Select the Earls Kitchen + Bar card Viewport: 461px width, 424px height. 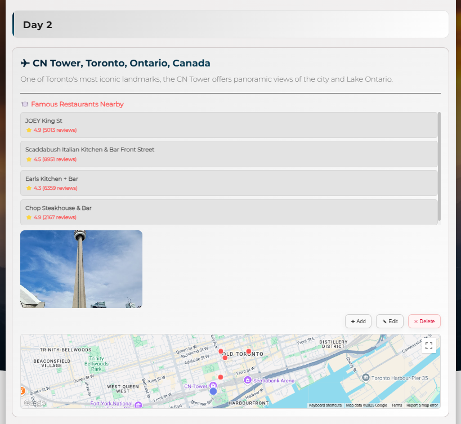[229, 183]
